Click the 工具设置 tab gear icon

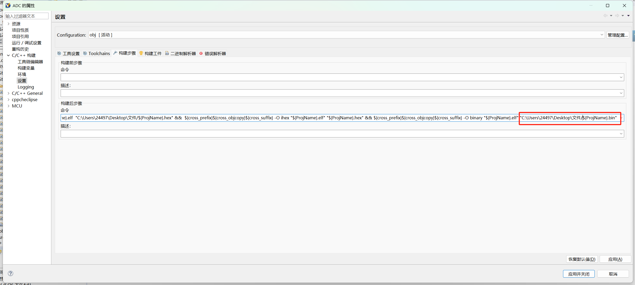click(59, 53)
